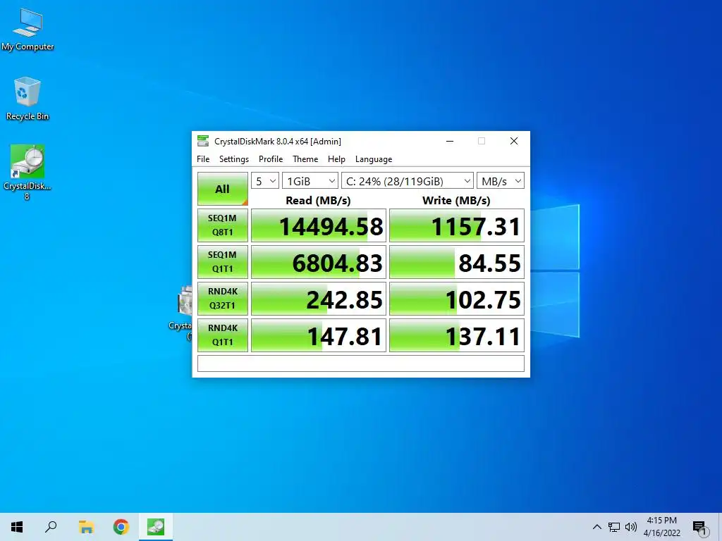
Task: Open the notification center icon
Action: [x=699, y=528]
